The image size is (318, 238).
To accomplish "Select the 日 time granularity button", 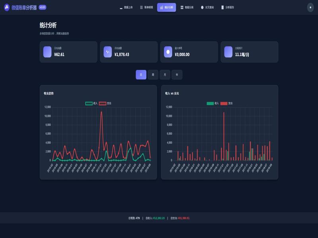I will tap(141, 75).
